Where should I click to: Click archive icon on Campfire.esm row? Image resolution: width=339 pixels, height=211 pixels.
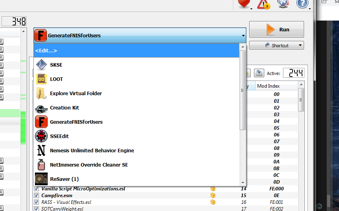pyautogui.click(x=213, y=196)
